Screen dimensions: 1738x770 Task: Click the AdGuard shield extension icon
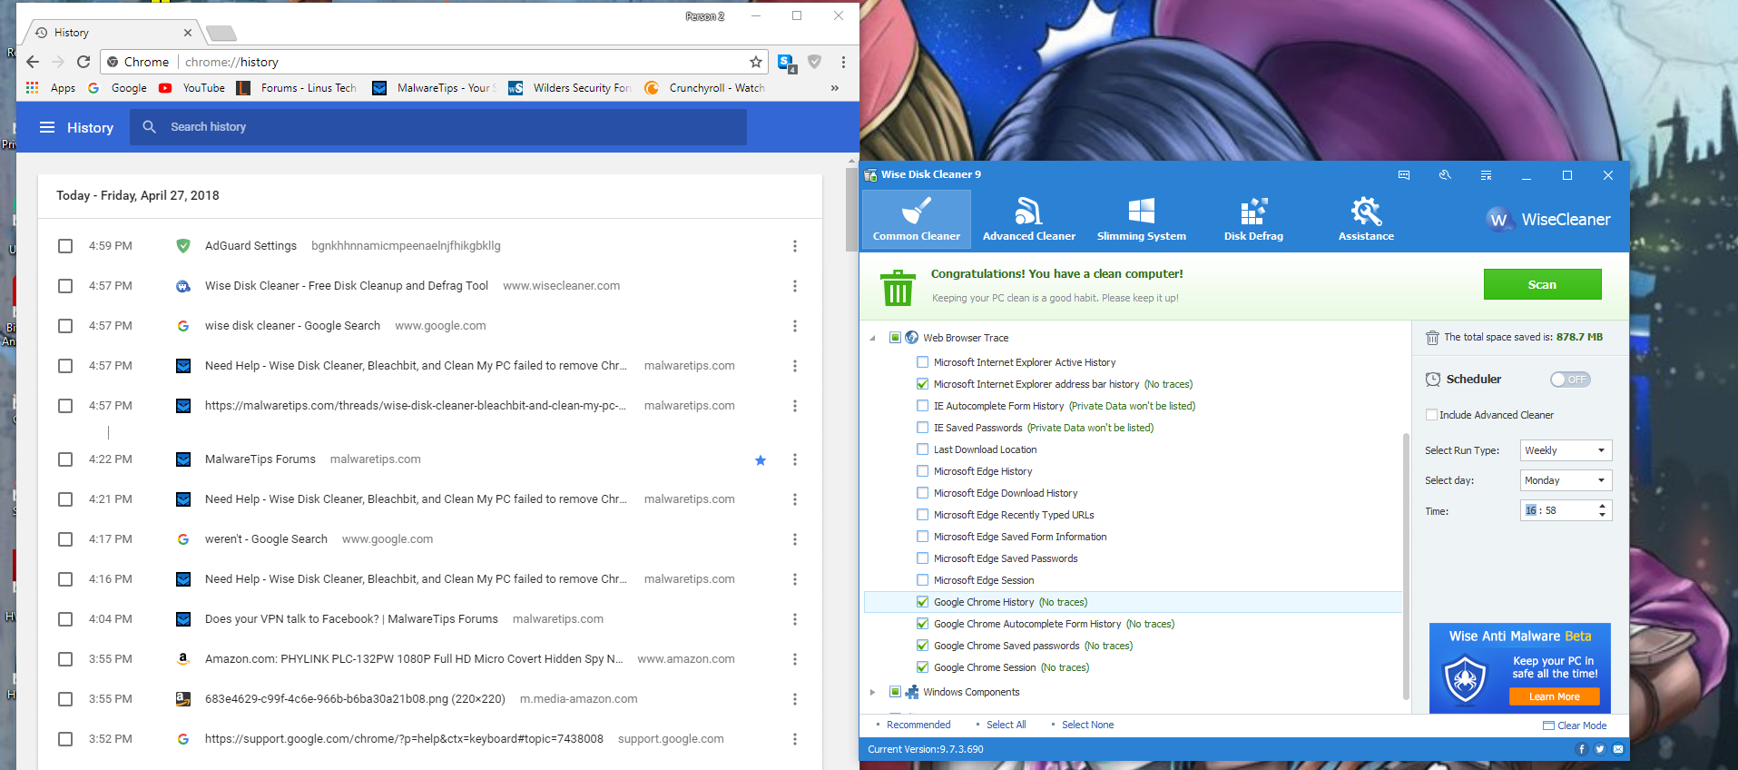click(814, 62)
